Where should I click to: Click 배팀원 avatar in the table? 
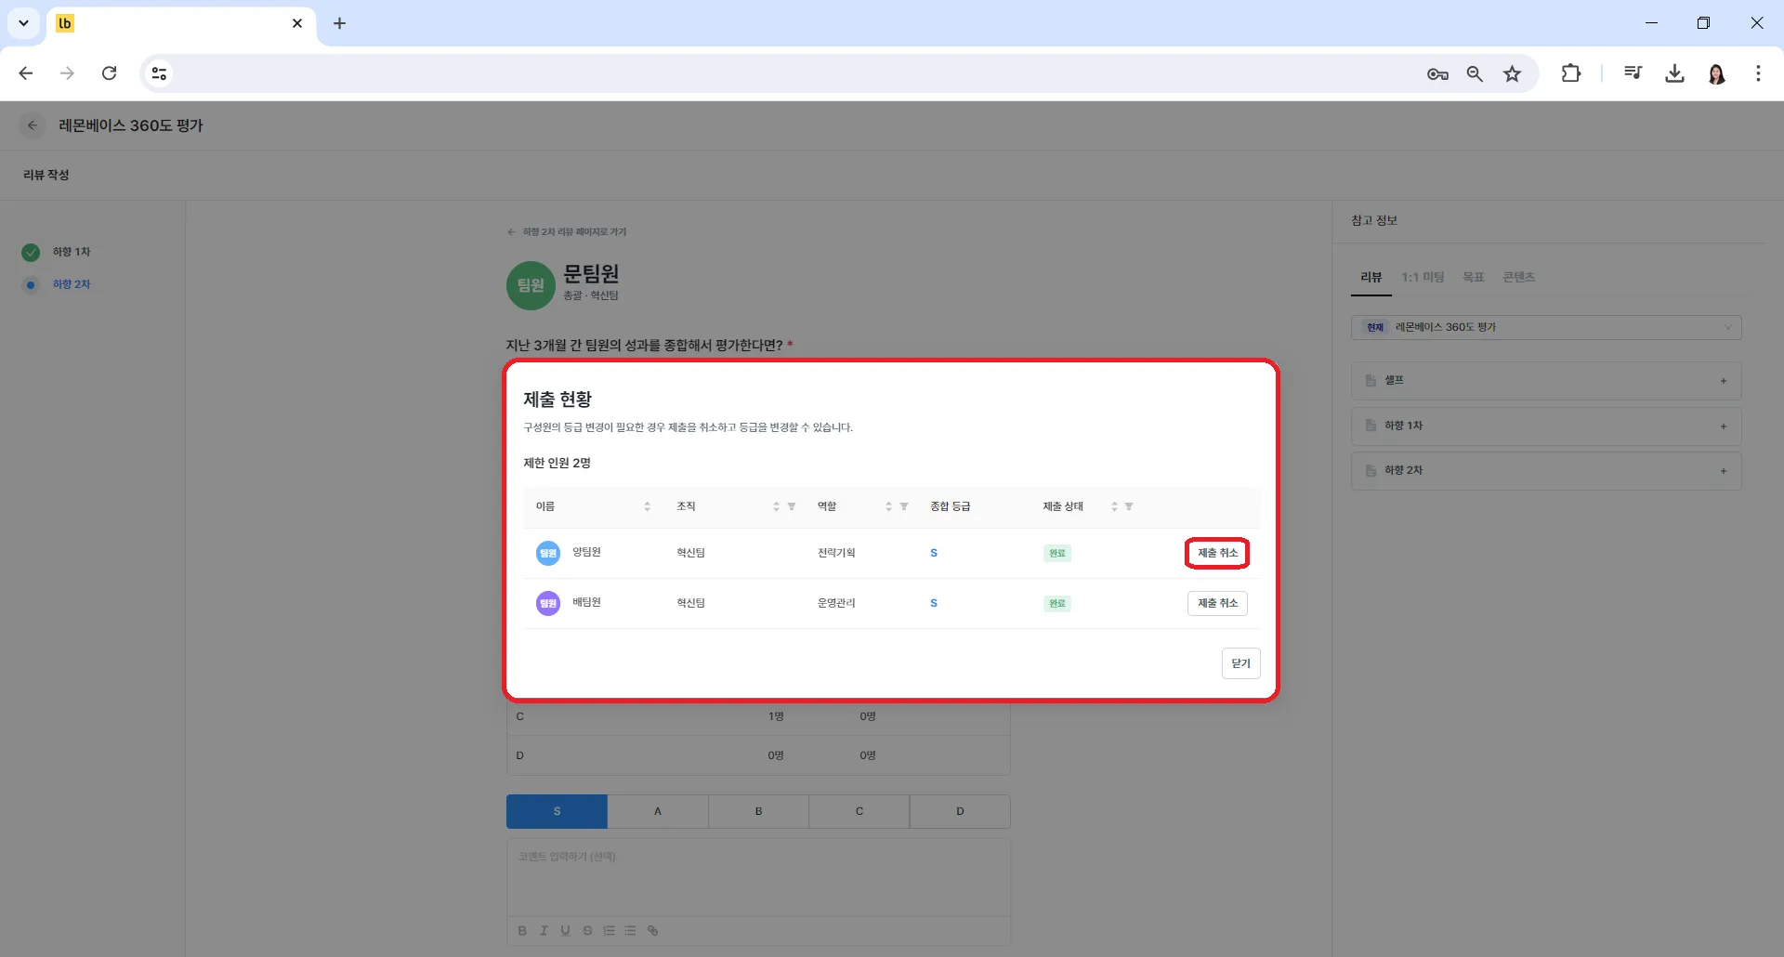[548, 603]
